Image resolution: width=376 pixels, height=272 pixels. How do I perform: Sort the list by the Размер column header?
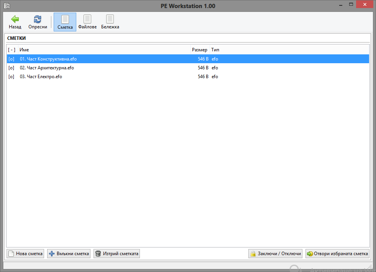(199, 50)
